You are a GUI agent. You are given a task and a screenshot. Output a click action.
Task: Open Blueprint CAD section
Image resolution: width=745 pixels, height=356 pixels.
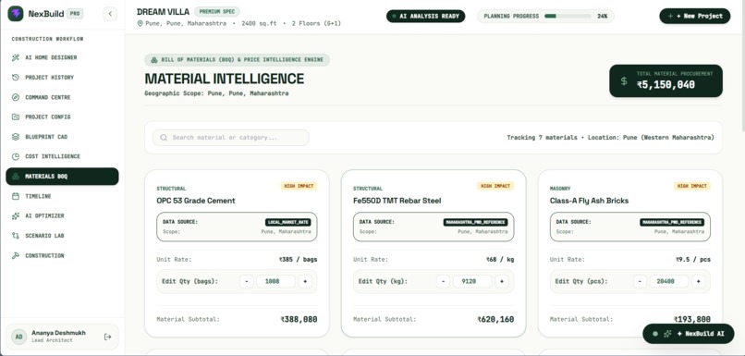click(62, 137)
